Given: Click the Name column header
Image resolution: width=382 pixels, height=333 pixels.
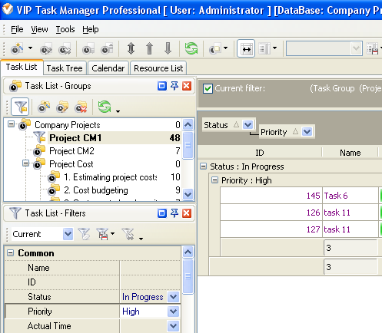Looking at the screenshot, I should point(350,153).
